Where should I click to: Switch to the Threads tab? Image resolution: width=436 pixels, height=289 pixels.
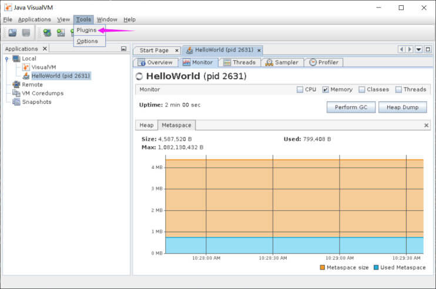[240, 62]
